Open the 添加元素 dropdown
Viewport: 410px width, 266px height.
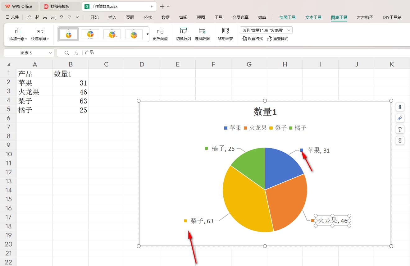(x=18, y=34)
